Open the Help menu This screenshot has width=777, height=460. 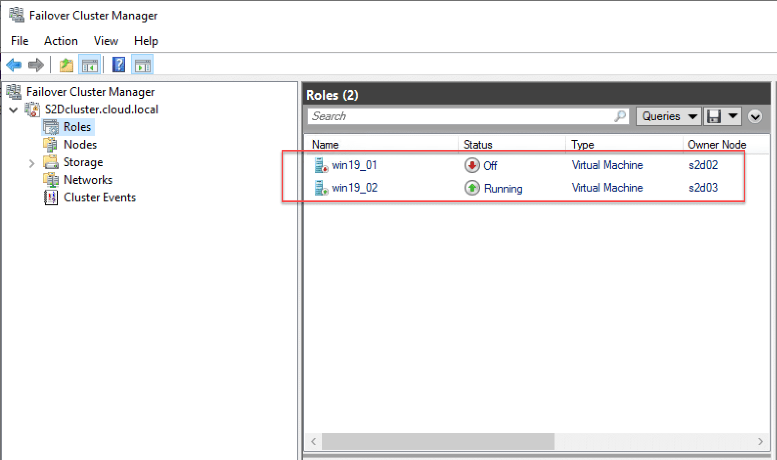pyautogui.click(x=146, y=41)
